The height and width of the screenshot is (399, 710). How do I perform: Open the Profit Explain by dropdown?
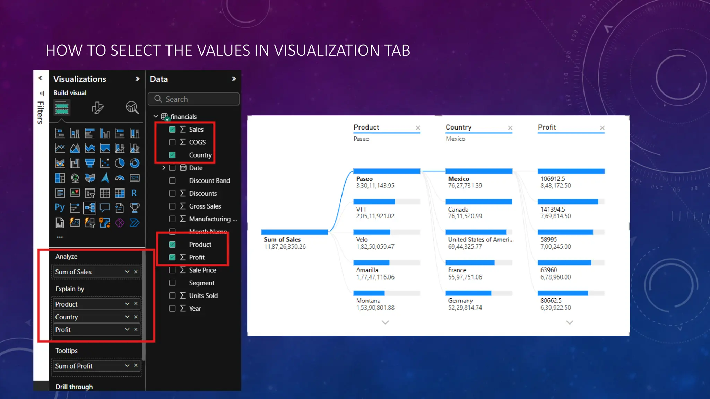pos(127,330)
